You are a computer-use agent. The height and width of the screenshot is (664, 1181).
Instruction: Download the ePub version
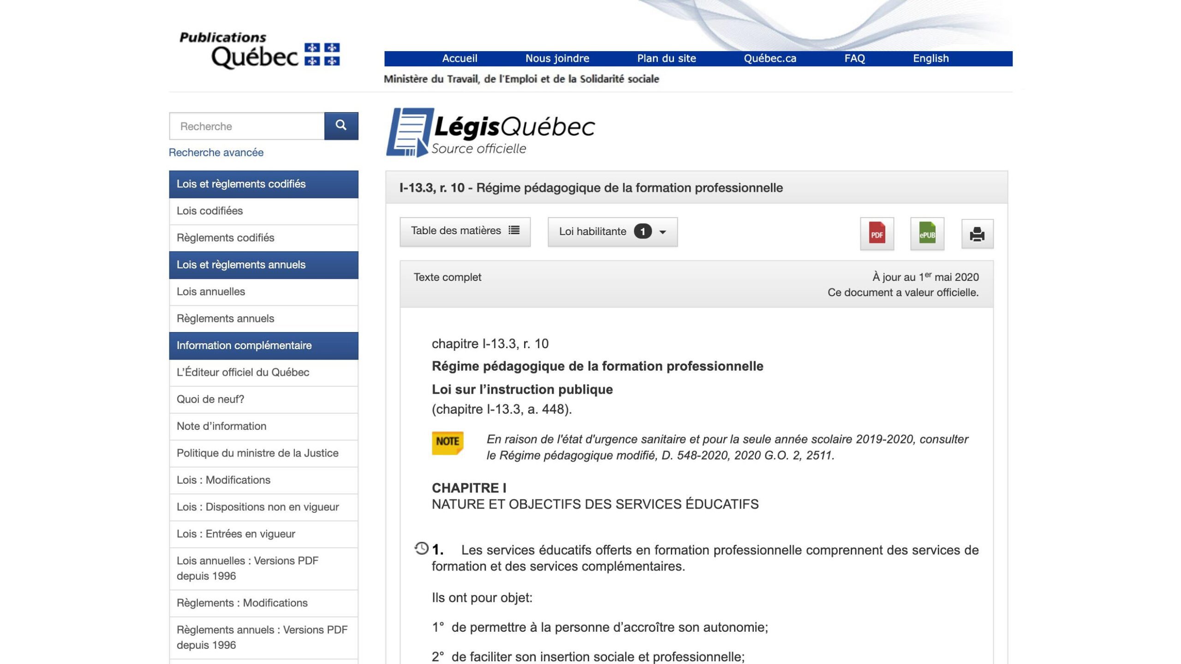coord(927,234)
